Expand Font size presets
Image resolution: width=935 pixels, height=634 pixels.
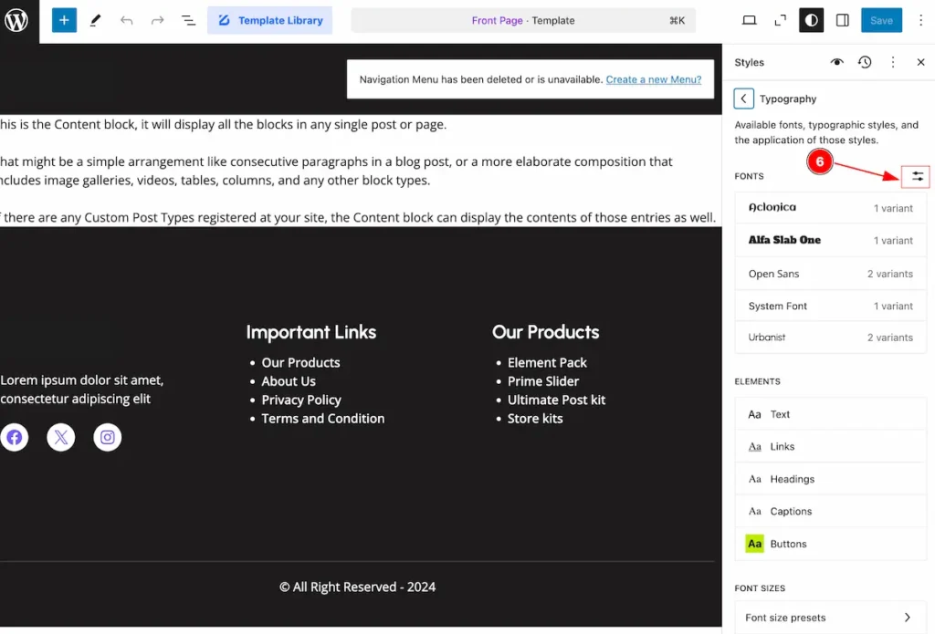[x=830, y=618]
